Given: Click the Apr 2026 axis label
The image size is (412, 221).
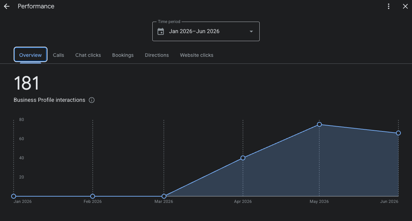Looking at the screenshot, I should click(243, 201).
